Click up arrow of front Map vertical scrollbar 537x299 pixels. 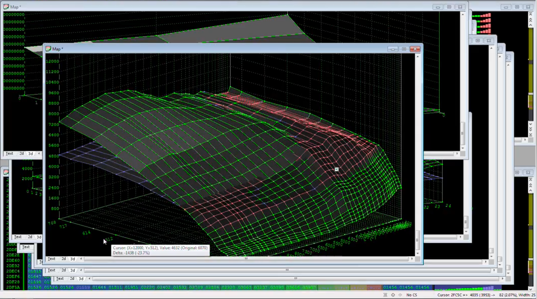coord(417,56)
